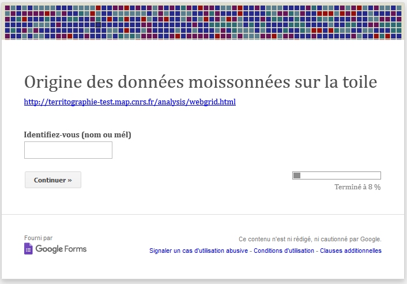Click the label Identifiez-vous (nom ou mél)

tap(78, 134)
